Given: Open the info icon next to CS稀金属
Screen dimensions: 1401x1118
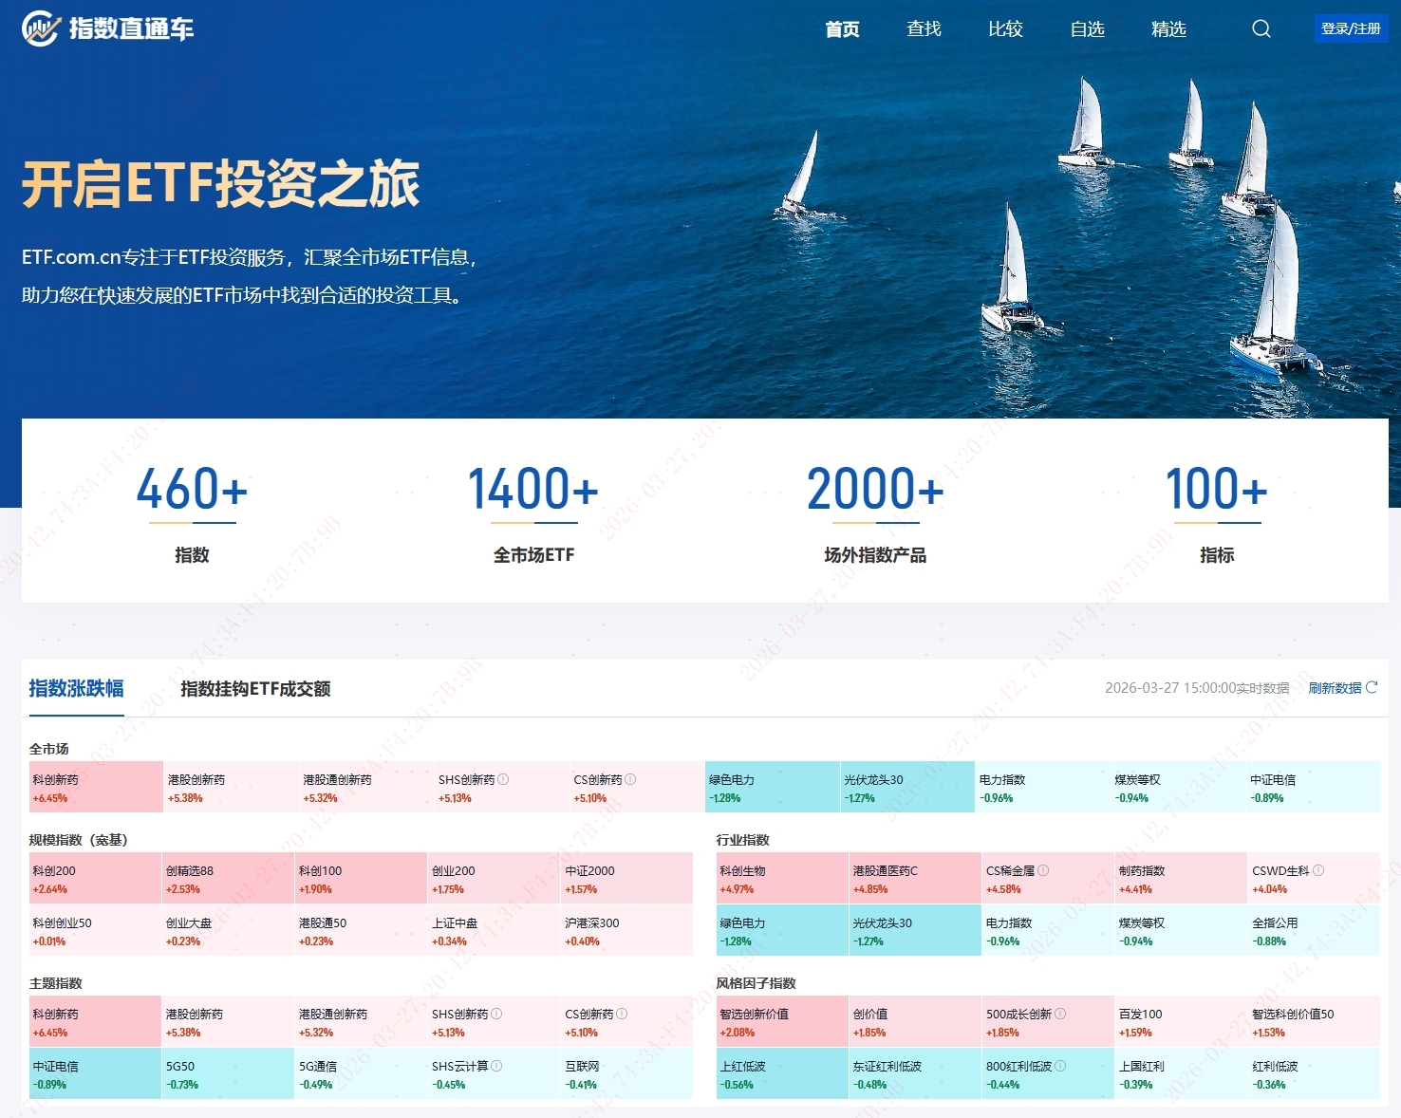Looking at the screenshot, I should click(x=1042, y=871).
